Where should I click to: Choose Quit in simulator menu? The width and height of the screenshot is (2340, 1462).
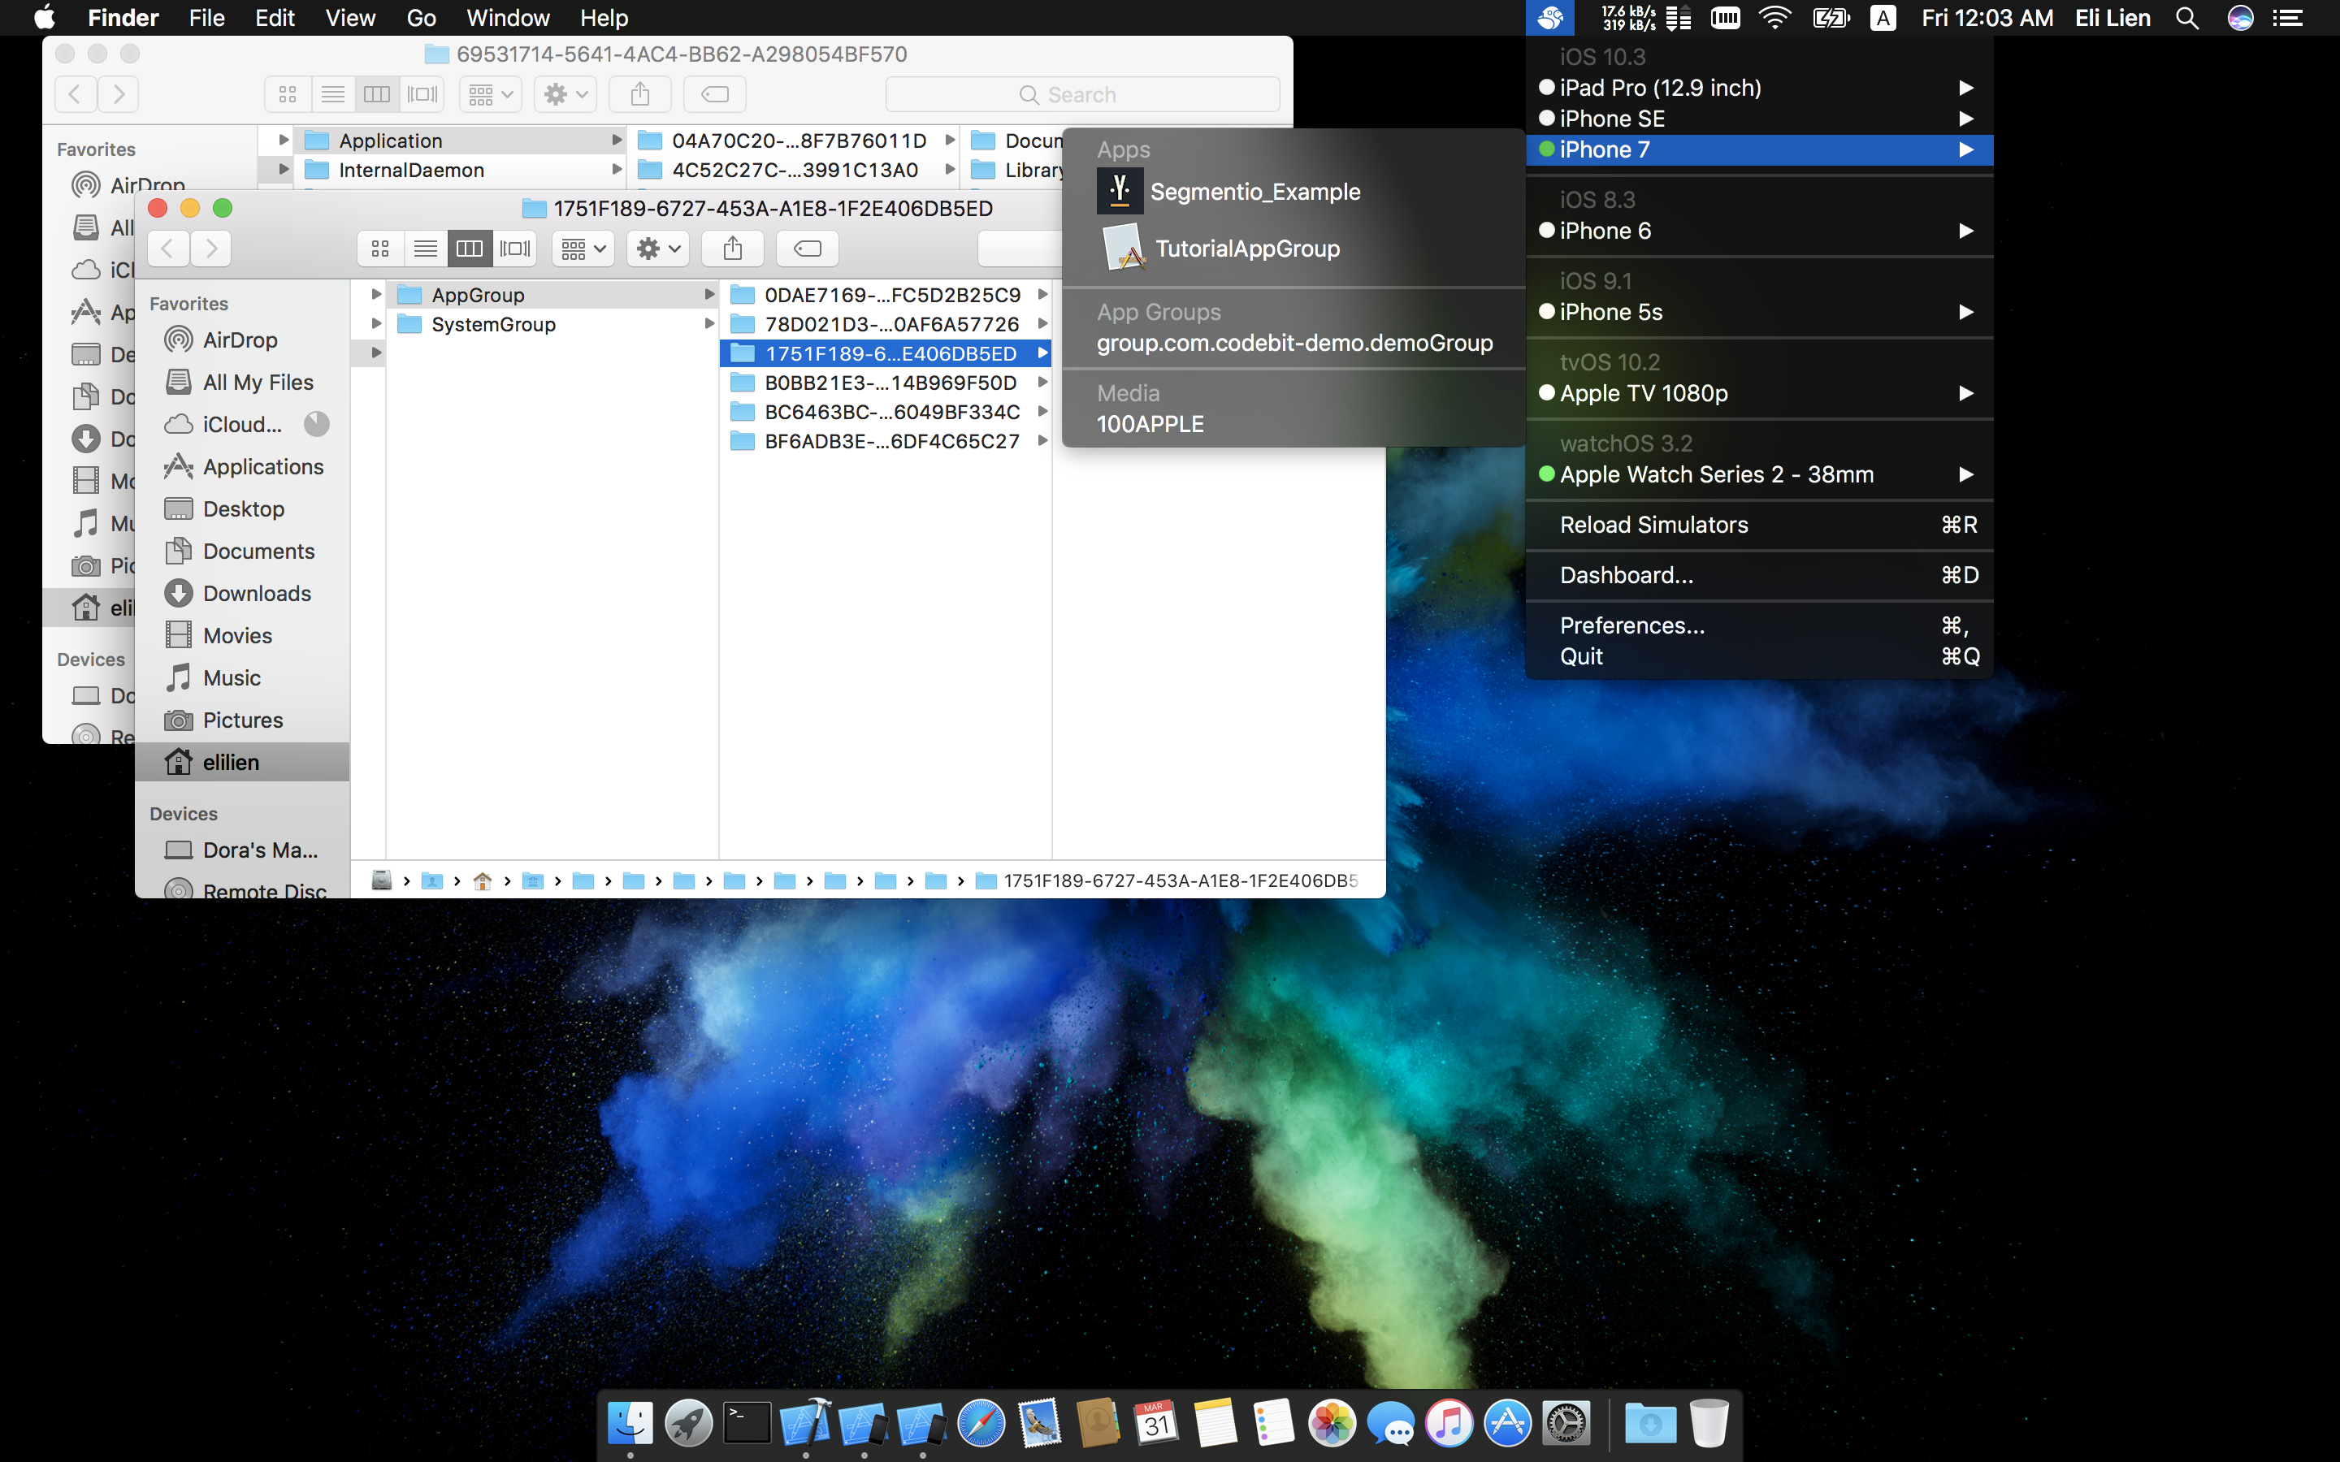1759,656
